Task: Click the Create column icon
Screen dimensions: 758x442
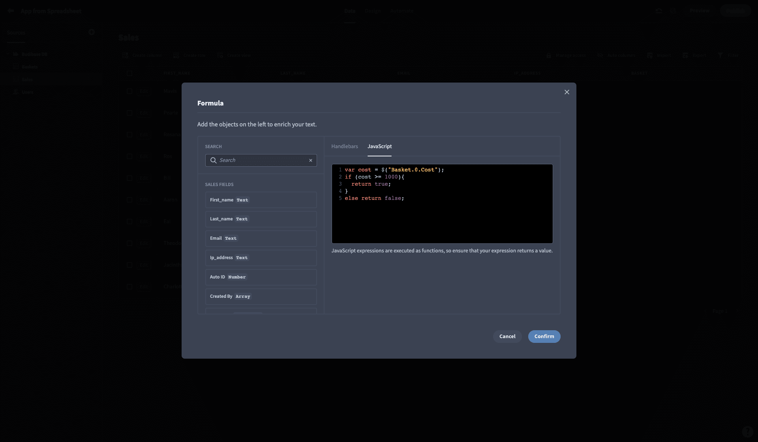Action: (x=125, y=55)
